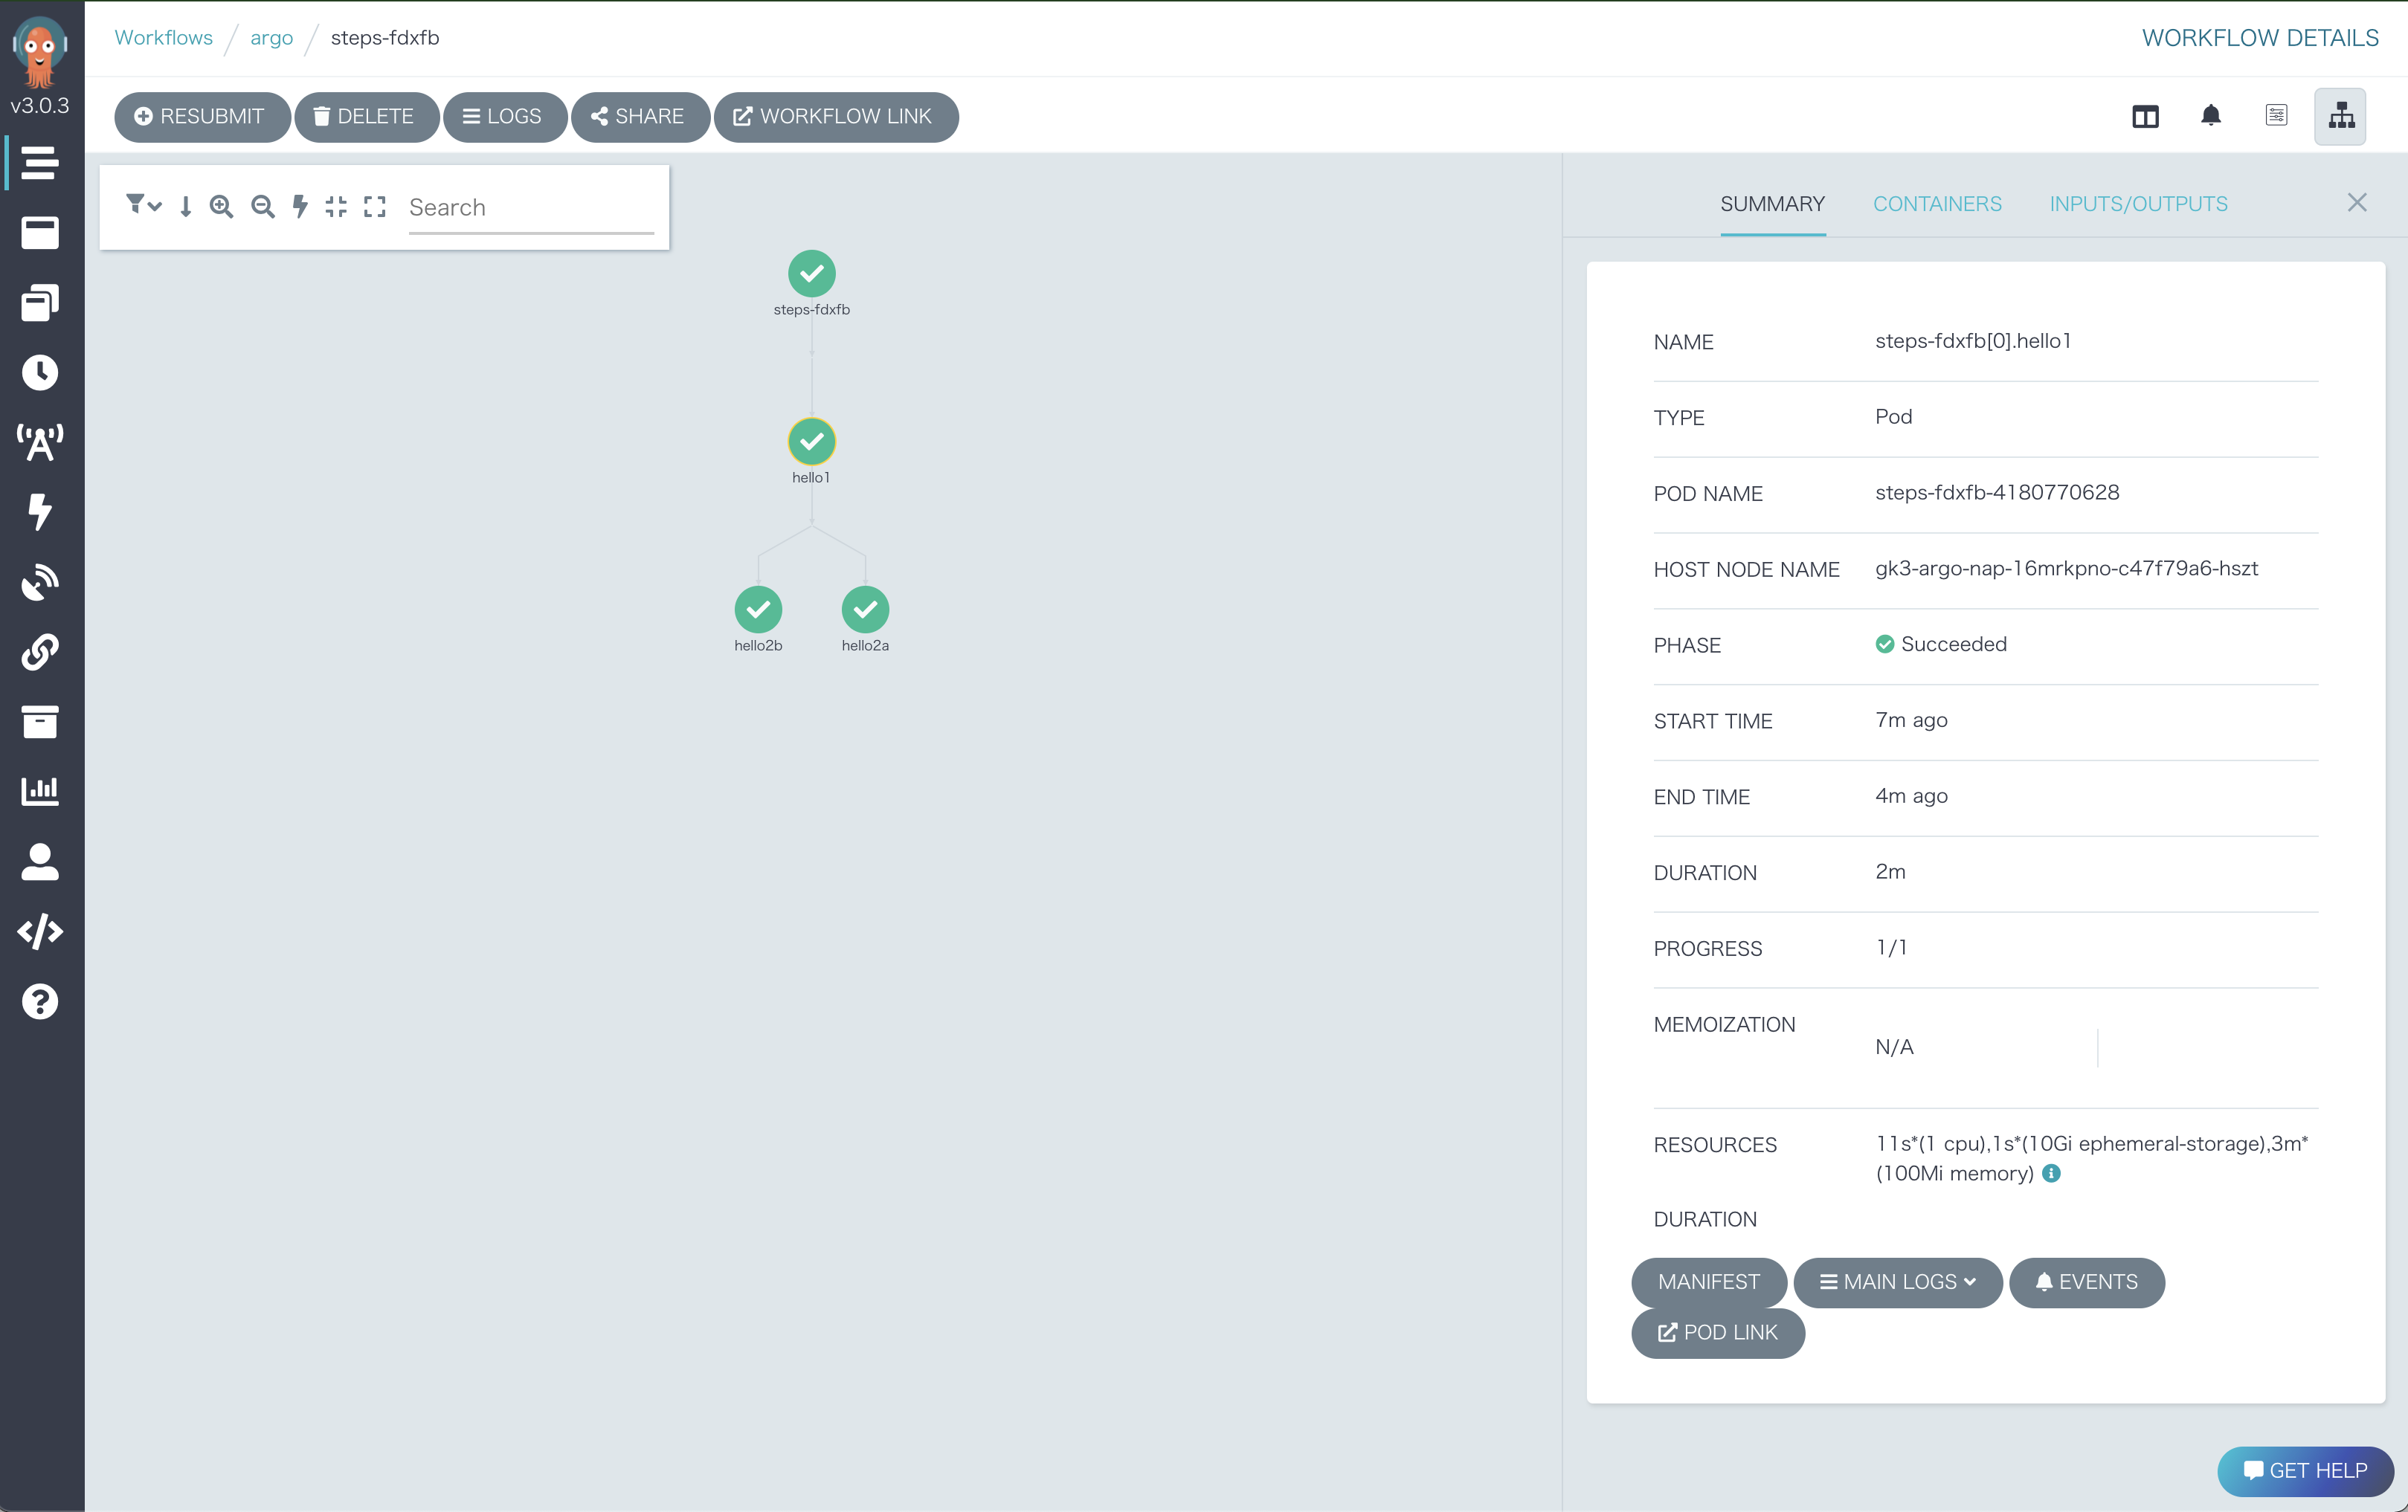Screen dimensions: 2408x1512
Task: Click the RESUBMIT button
Action: coord(202,117)
